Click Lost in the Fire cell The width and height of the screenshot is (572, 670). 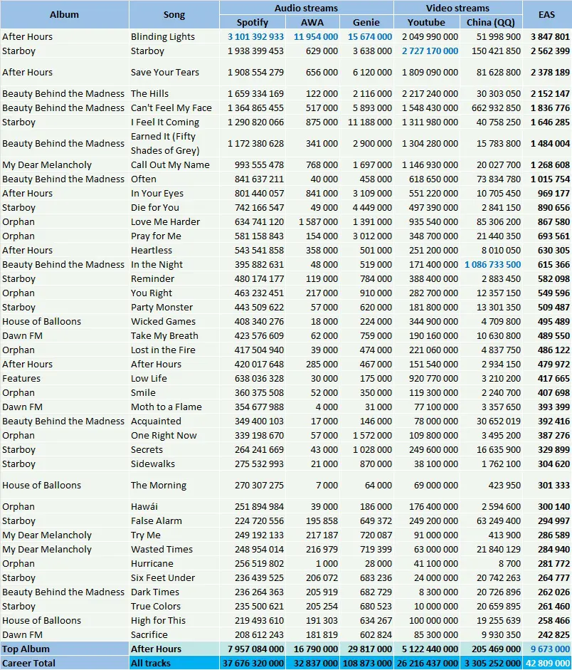pos(174,350)
